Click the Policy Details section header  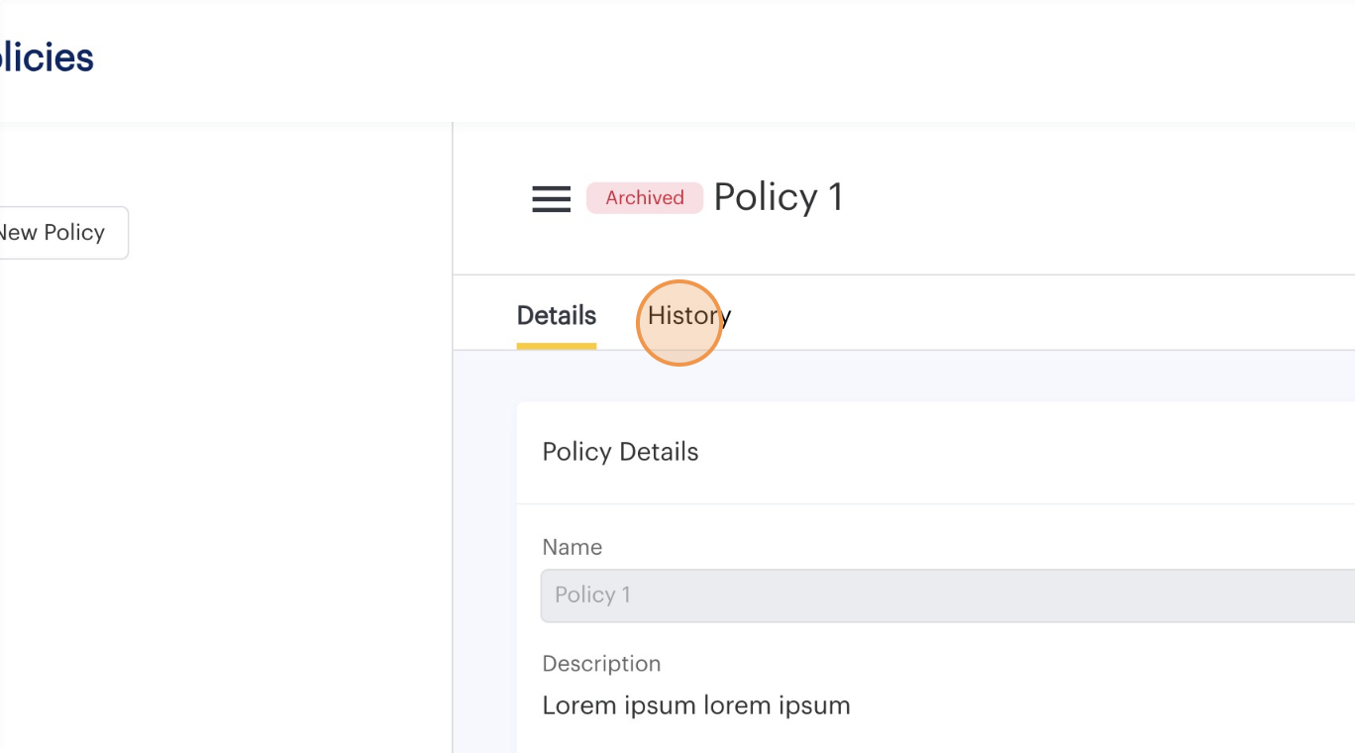pyautogui.click(x=620, y=453)
